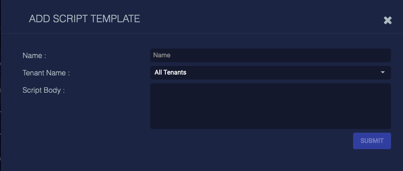The width and height of the screenshot is (403, 171).
Task: Expand the tenant list via down arrow
Action: [x=383, y=73]
